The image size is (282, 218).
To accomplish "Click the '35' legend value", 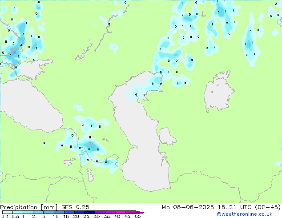I will tap(107, 216).
